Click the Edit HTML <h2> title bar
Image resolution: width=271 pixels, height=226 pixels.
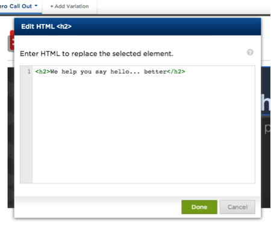pyautogui.click(x=137, y=27)
